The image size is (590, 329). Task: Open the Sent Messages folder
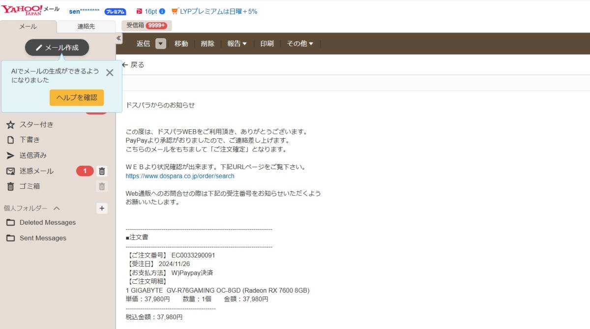43,238
